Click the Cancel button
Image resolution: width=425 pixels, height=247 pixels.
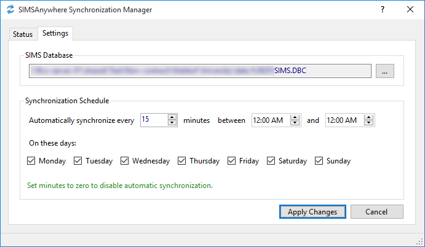pos(377,211)
